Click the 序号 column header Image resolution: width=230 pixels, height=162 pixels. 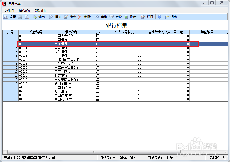(10, 32)
